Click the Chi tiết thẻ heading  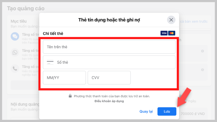coord(53,34)
